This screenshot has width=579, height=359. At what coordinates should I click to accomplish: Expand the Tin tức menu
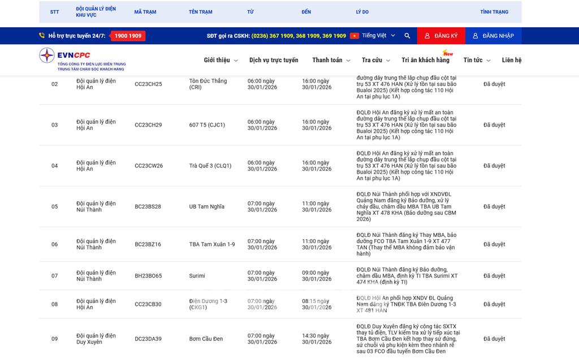point(477,60)
